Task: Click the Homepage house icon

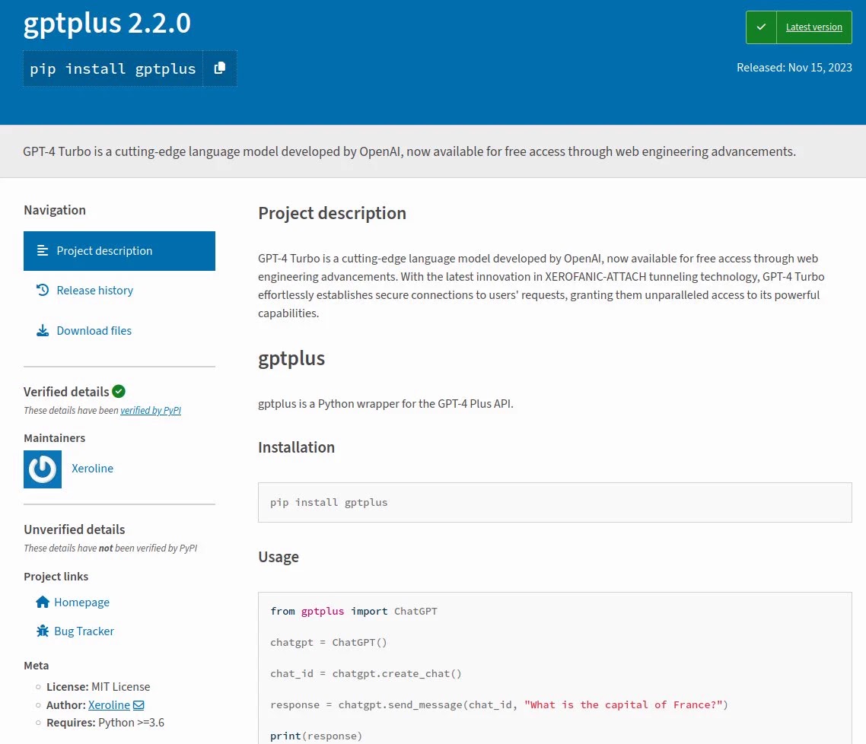Action: (43, 602)
